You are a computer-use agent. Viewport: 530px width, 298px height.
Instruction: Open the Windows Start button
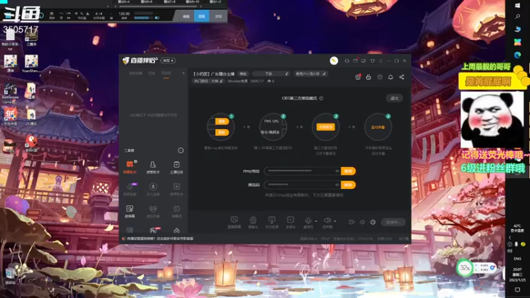tap(517, 5)
